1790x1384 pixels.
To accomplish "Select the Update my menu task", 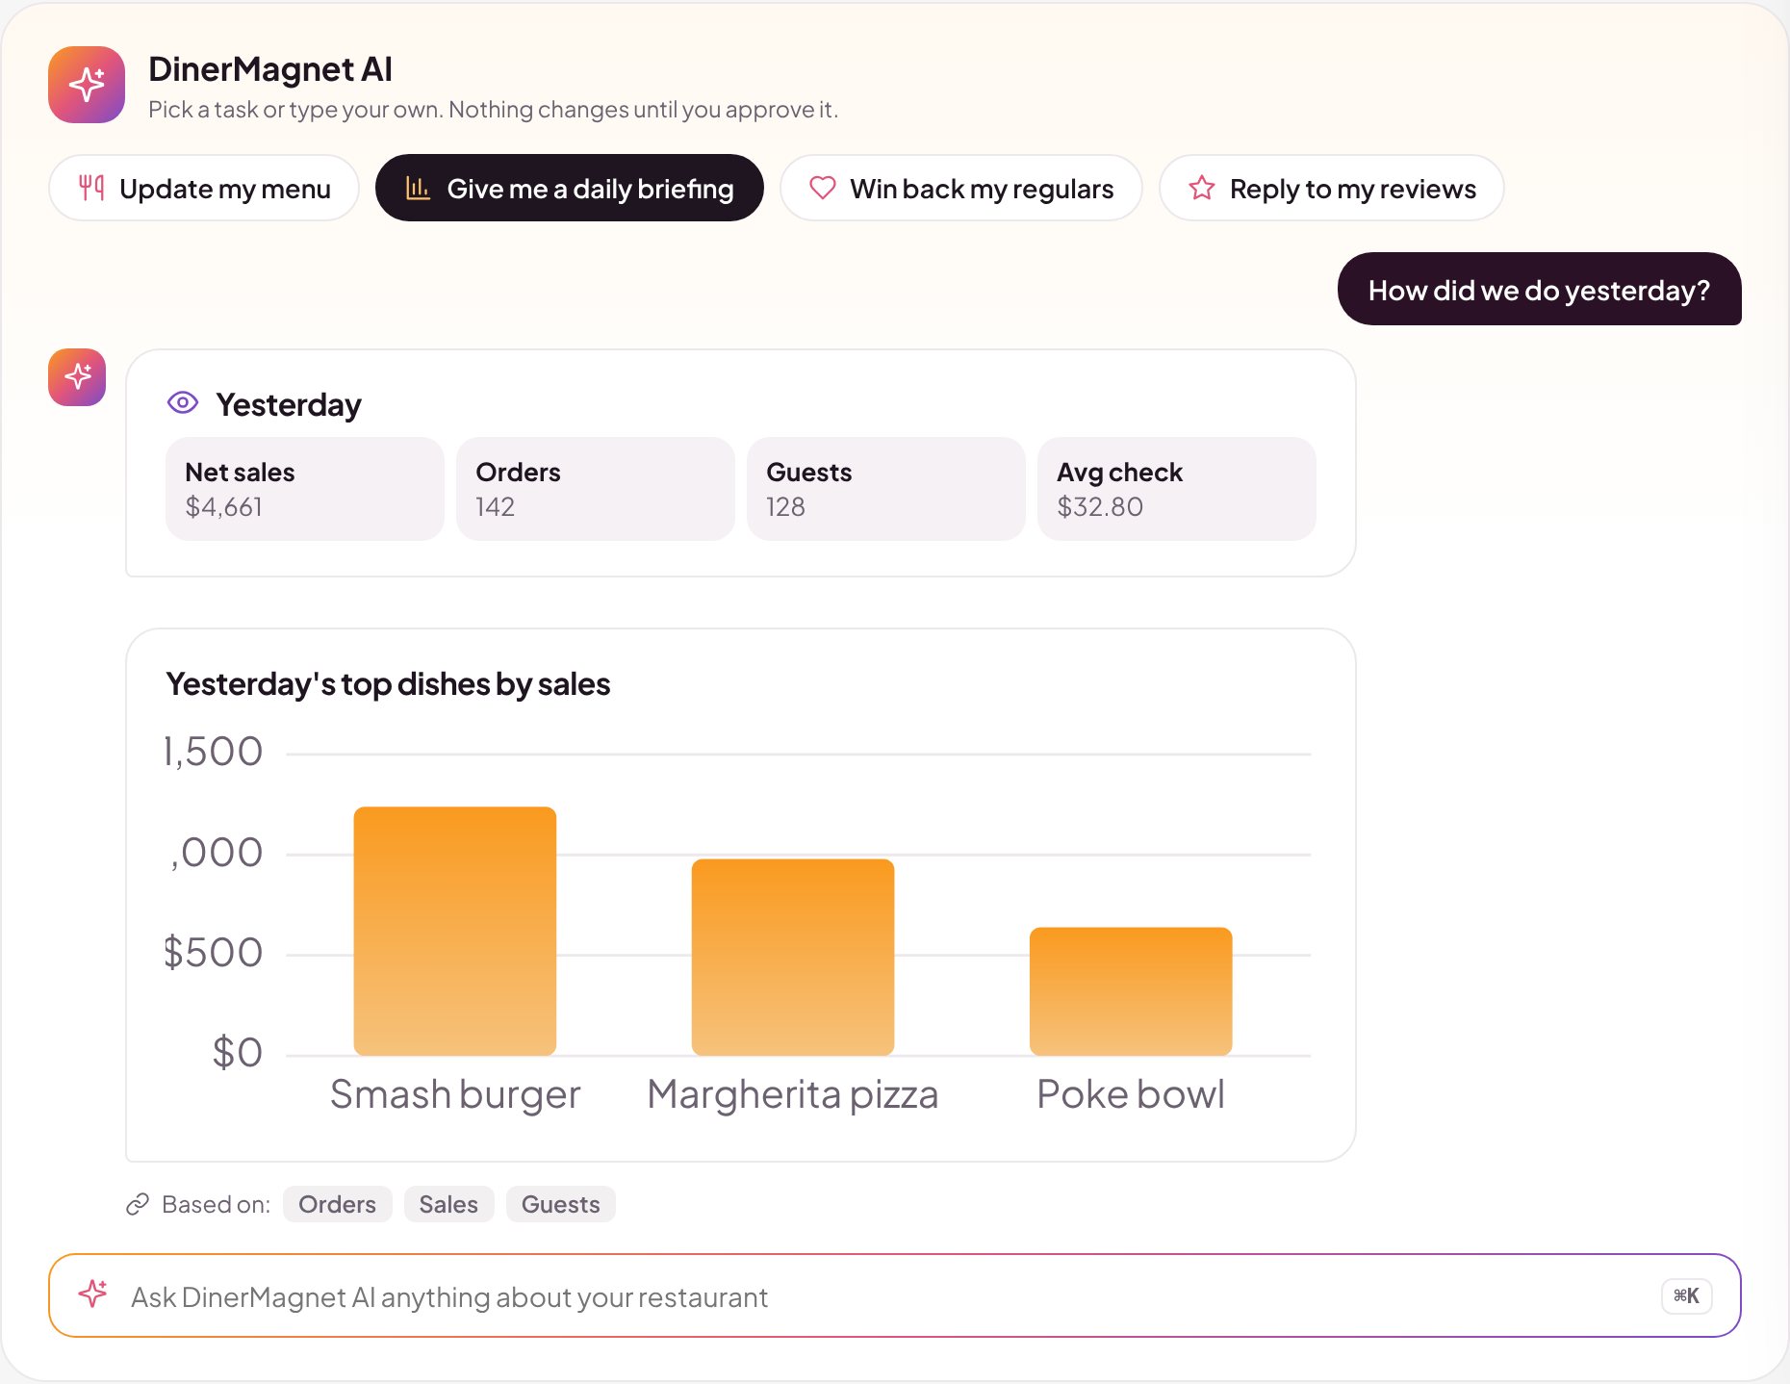I will (204, 188).
